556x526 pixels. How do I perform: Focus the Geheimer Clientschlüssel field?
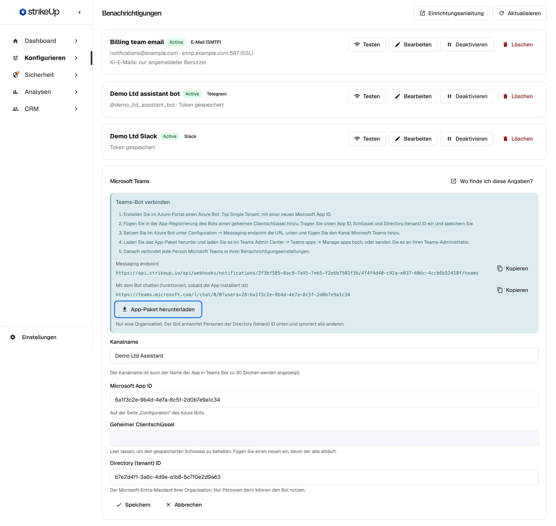point(324,438)
